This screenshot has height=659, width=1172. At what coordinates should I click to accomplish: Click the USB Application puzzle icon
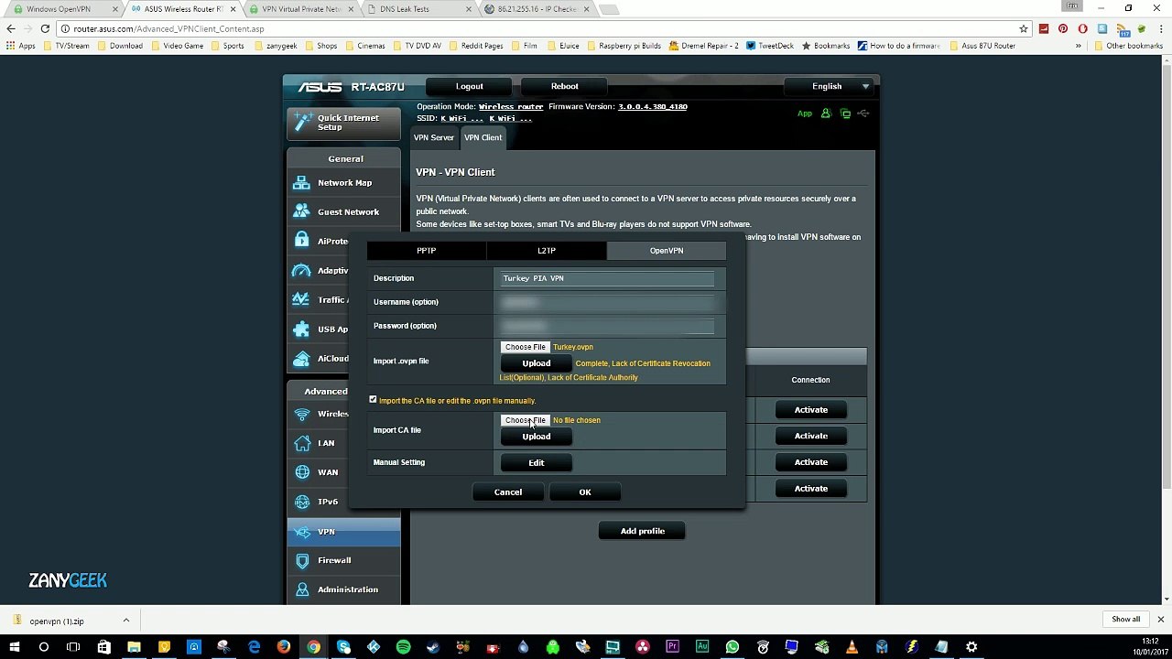[301, 329]
